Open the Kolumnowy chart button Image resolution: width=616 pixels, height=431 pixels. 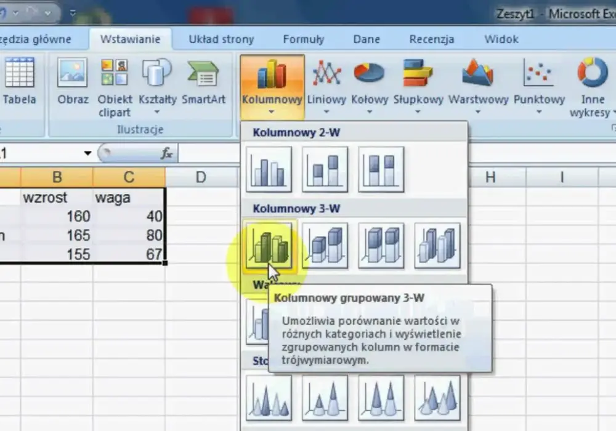pyautogui.click(x=272, y=86)
